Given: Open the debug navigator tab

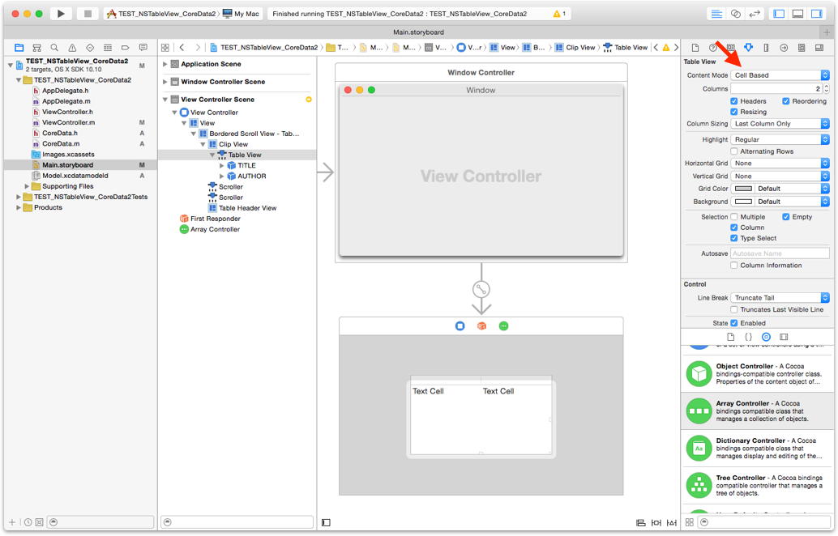Looking at the screenshot, I should click(108, 48).
